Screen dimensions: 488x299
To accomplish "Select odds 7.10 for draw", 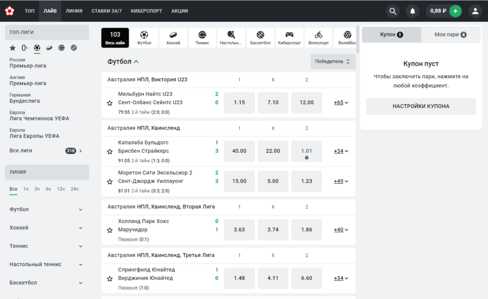I will coord(273,102).
